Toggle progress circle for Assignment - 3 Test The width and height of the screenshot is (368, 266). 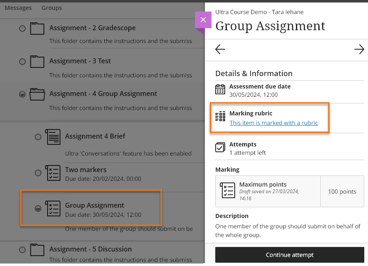(22, 62)
